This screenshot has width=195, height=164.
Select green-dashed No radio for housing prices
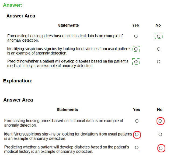(x=159, y=36)
